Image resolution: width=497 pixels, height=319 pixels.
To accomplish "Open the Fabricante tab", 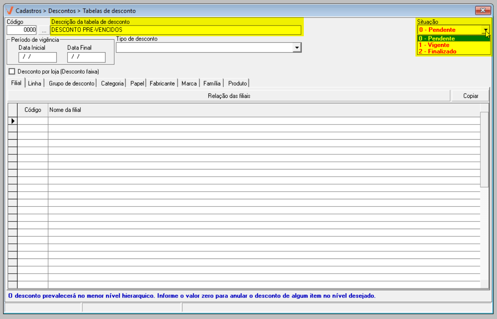I will tap(162, 84).
